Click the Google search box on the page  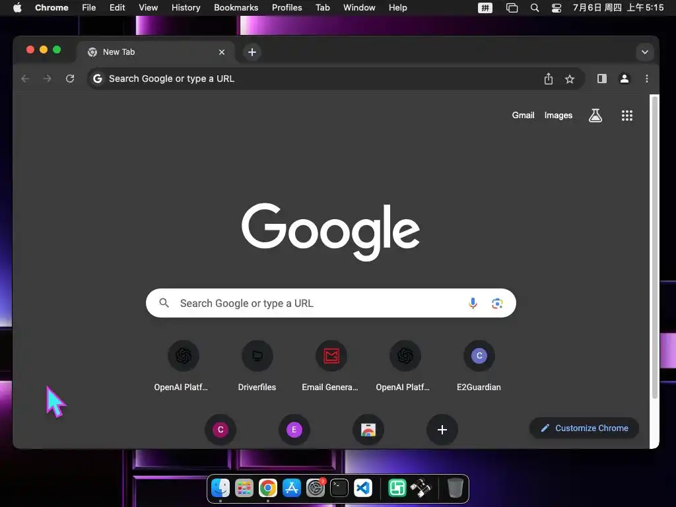(331, 303)
